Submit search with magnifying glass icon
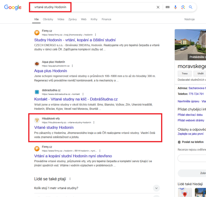Screen dimensions: 206x197 (191, 7)
